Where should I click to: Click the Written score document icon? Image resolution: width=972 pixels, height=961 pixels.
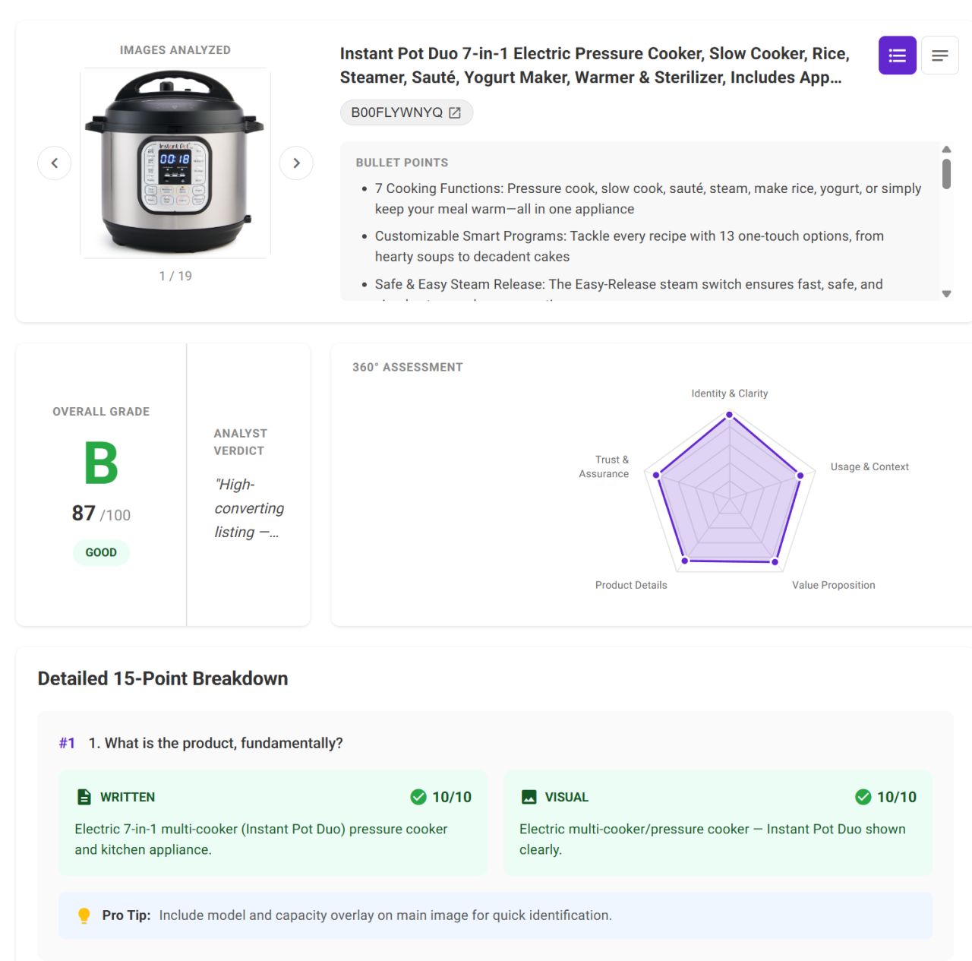[84, 797]
